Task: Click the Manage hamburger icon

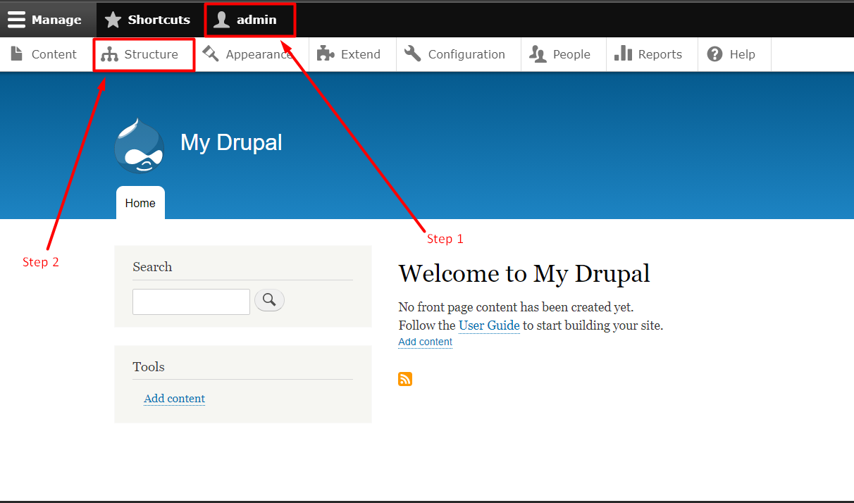Action: (x=16, y=20)
